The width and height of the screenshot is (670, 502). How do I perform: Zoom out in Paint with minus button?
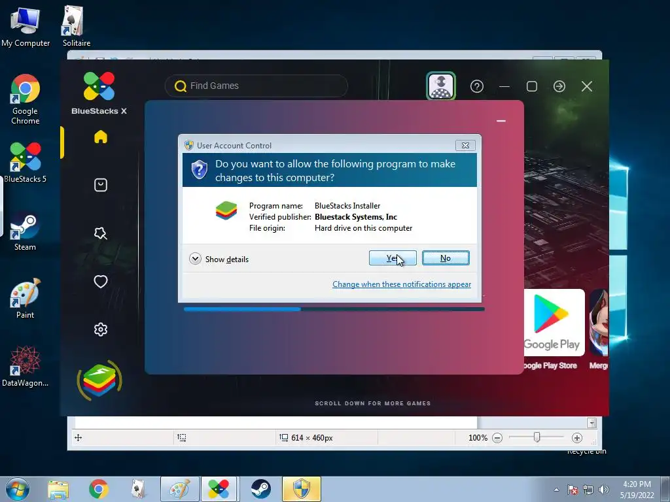click(x=497, y=437)
